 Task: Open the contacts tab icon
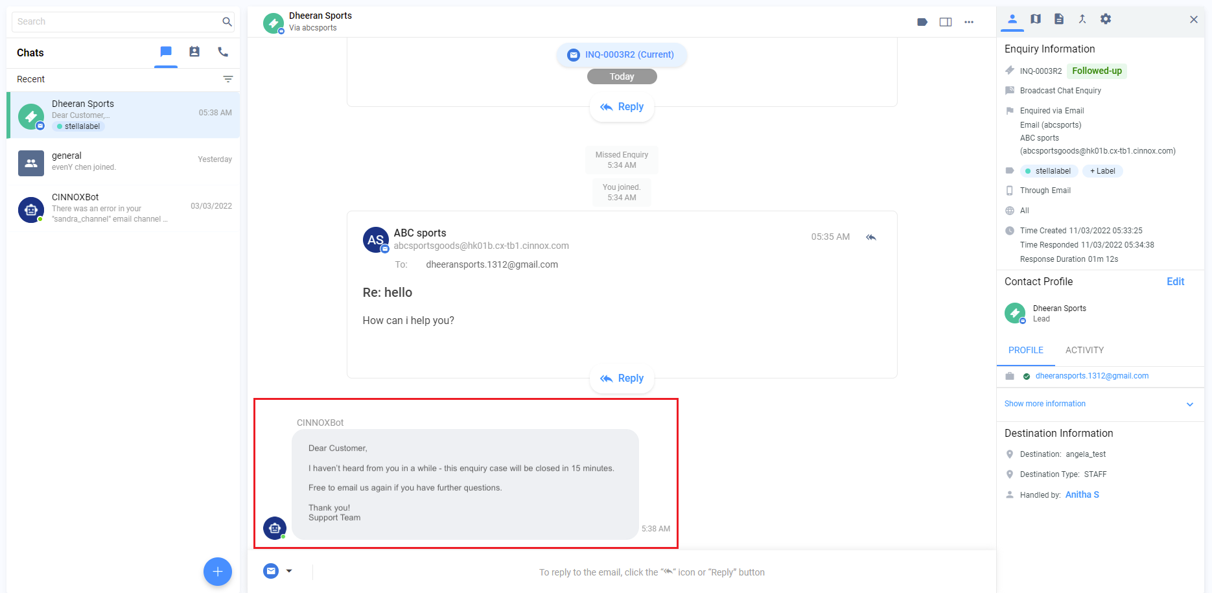(194, 52)
